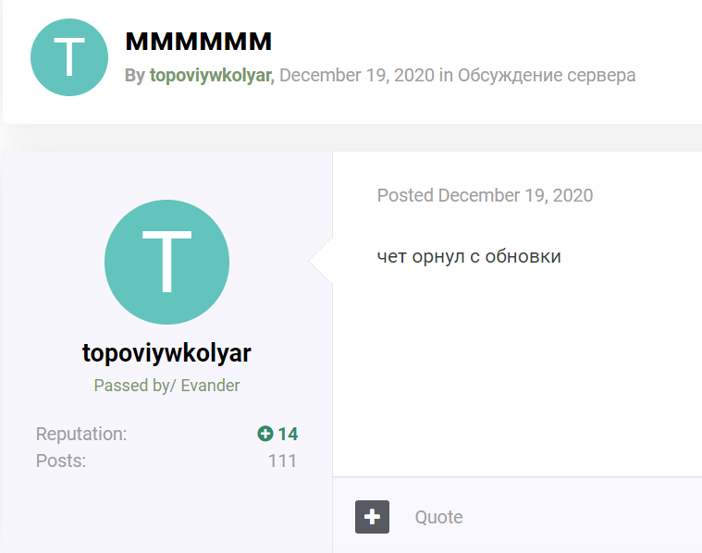The width and height of the screenshot is (702, 553).
Task: Click the empty area of the post body
Action: point(517,372)
